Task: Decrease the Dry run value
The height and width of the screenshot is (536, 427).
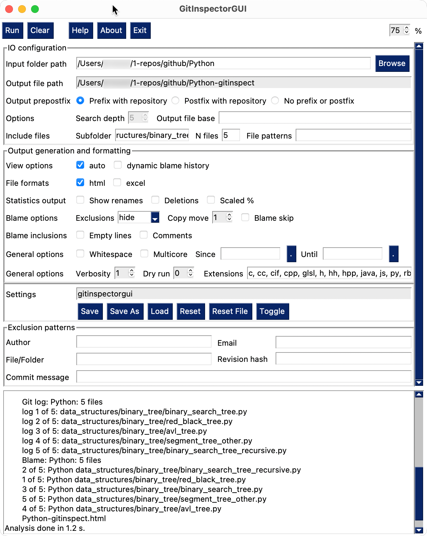Action: (x=191, y=275)
